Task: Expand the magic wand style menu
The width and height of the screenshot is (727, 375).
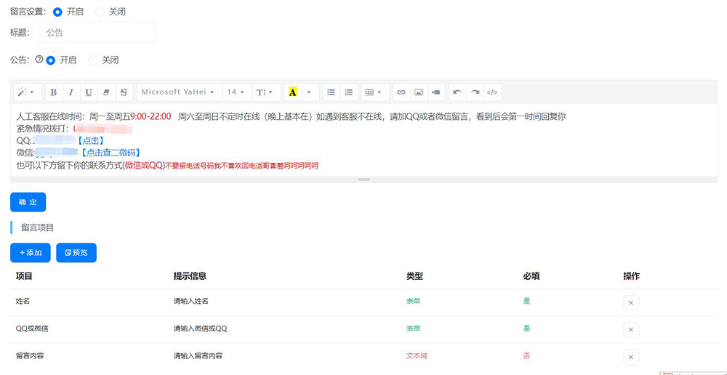Action: coord(27,92)
